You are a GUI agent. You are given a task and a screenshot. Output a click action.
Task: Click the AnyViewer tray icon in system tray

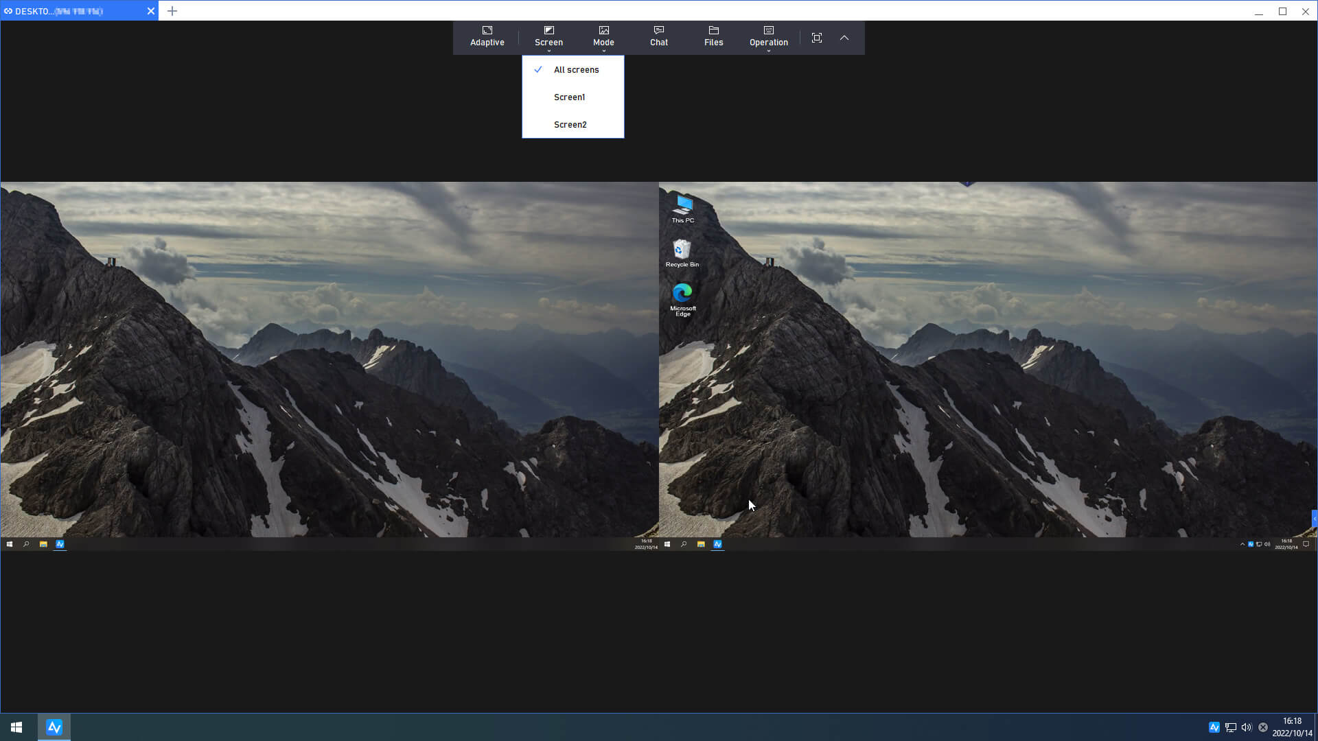[x=1214, y=727]
